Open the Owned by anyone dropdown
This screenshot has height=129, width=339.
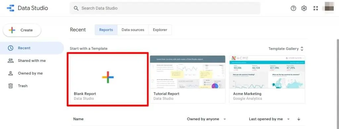[x=207, y=119]
